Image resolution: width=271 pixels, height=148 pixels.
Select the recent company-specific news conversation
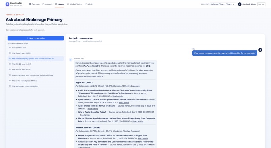(x=36, y=59)
